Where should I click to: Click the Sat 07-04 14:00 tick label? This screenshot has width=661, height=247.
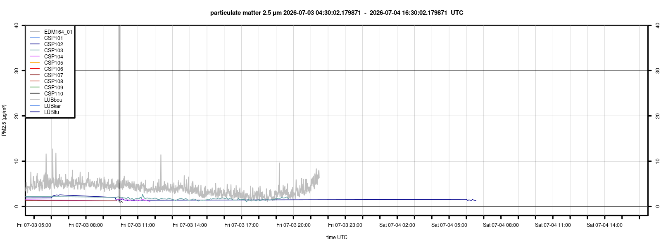(605, 225)
